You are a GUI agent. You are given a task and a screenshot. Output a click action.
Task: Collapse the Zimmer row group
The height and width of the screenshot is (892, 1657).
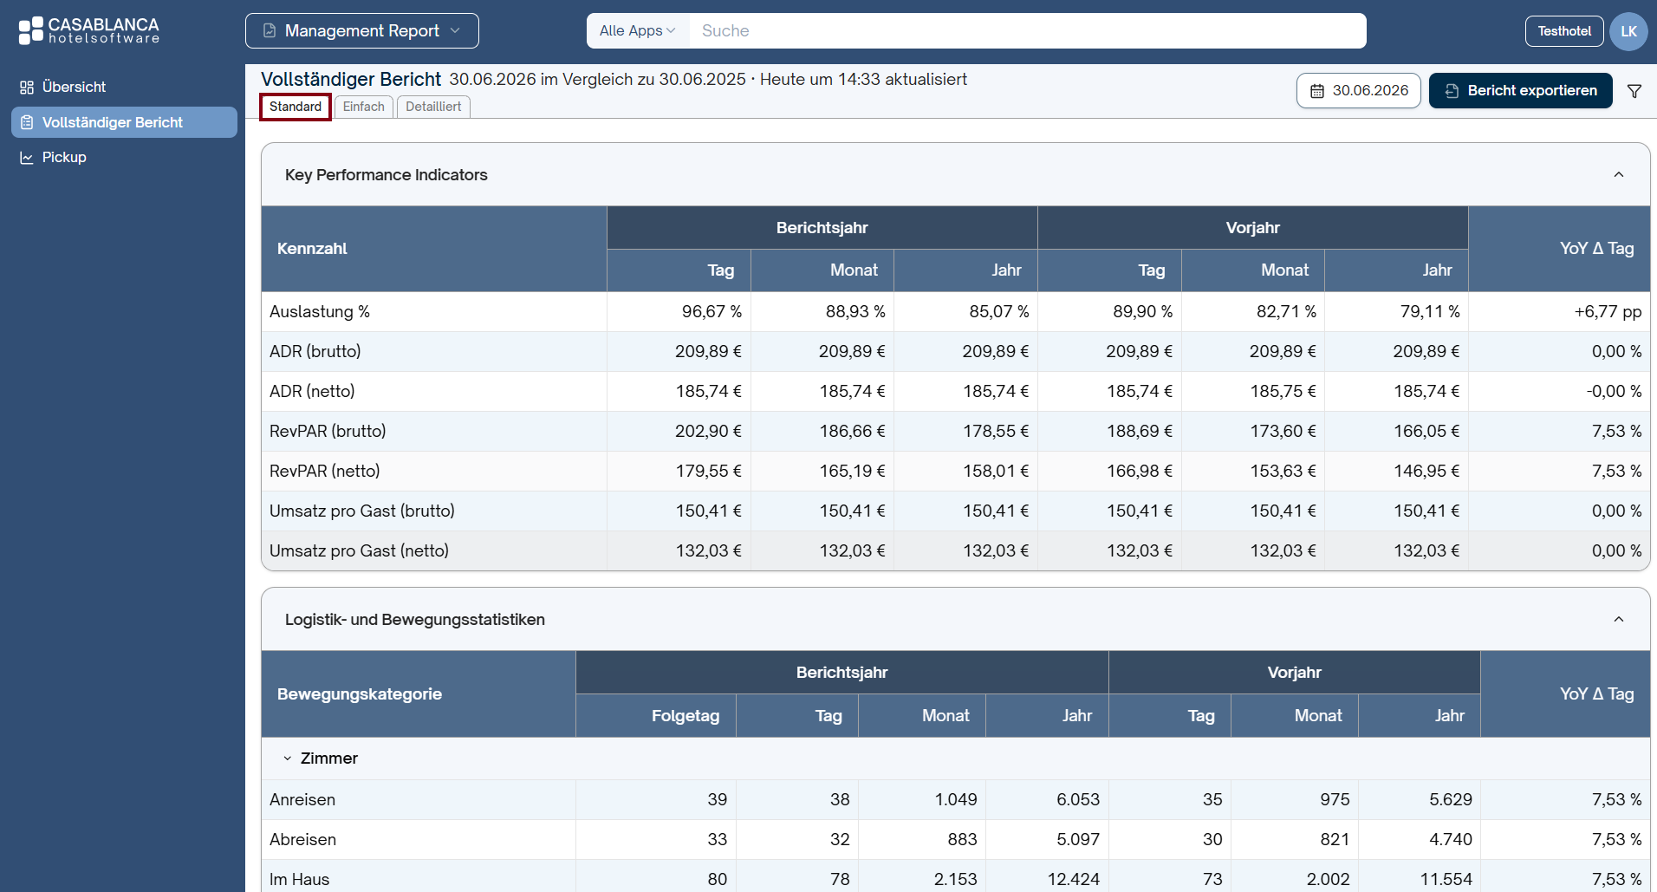pyautogui.click(x=288, y=759)
